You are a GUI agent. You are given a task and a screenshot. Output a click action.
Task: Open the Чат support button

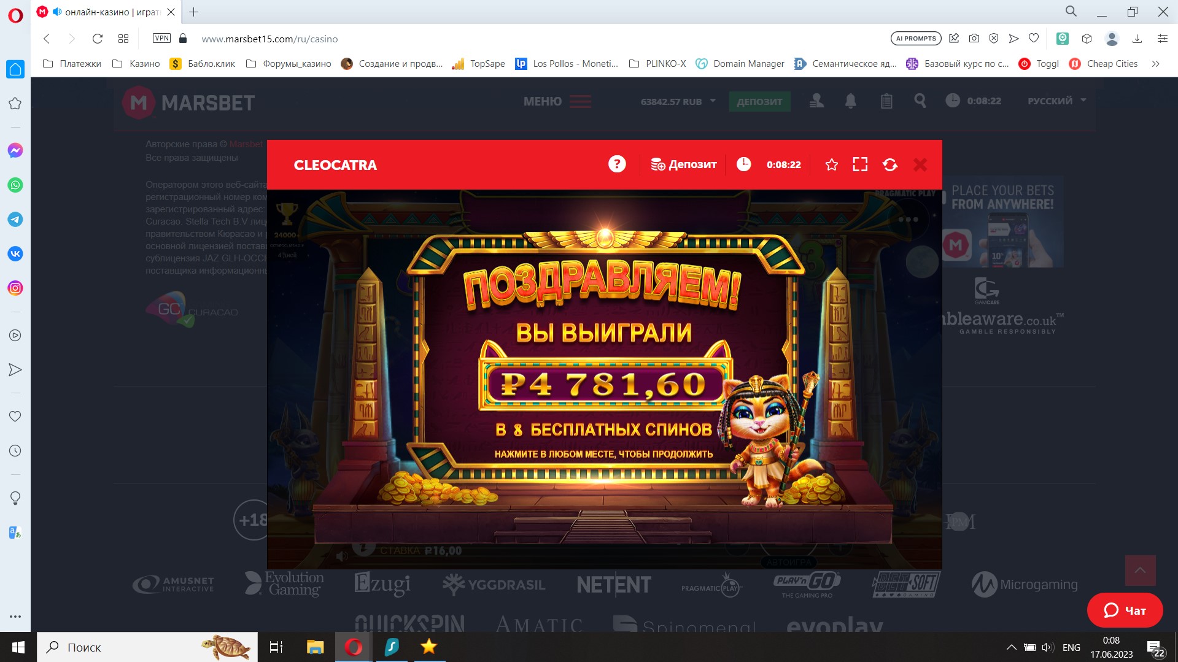1125,610
